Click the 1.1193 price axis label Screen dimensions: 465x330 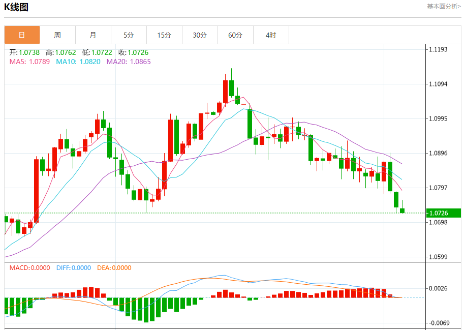[x=438, y=49]
